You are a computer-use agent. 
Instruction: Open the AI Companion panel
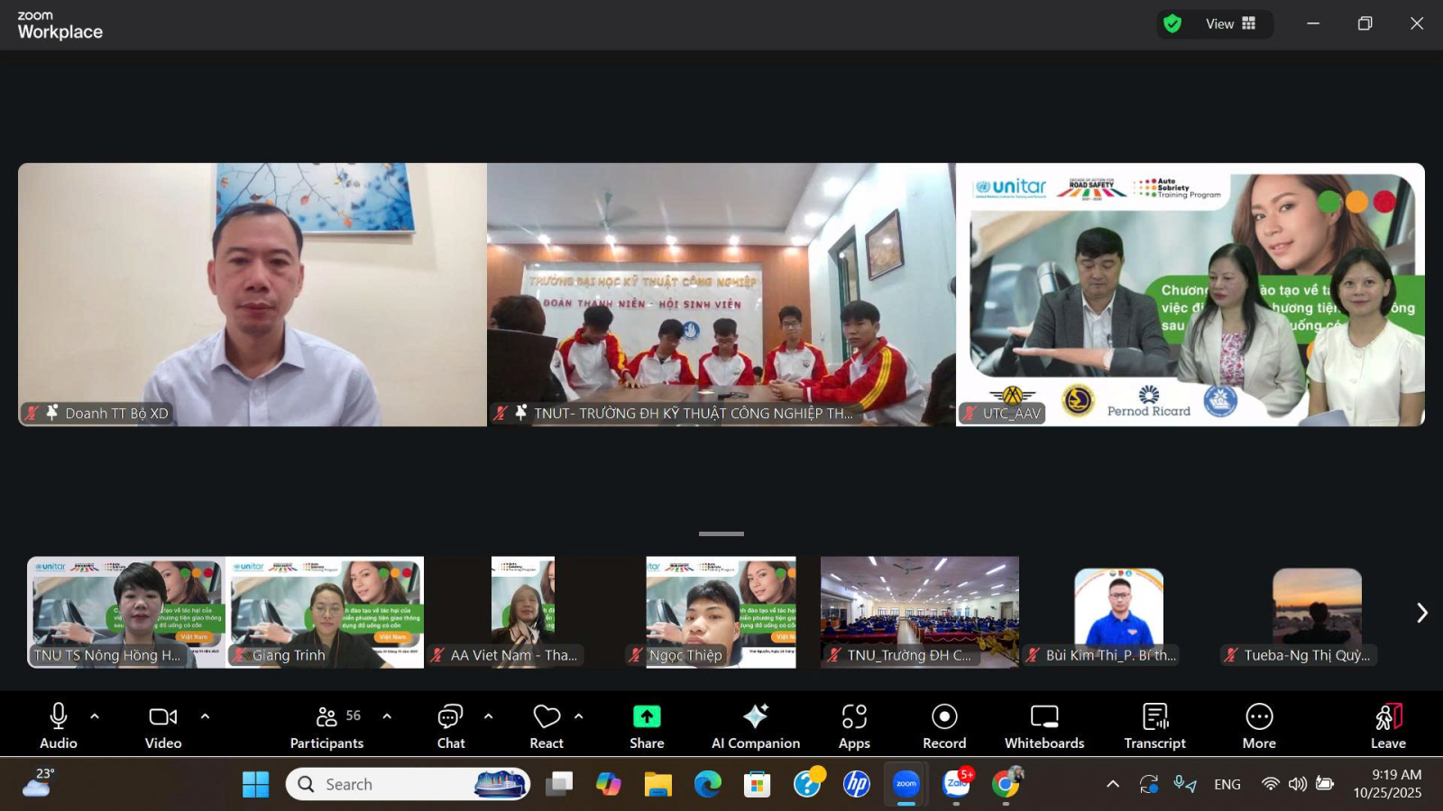[x=755, y=725]
